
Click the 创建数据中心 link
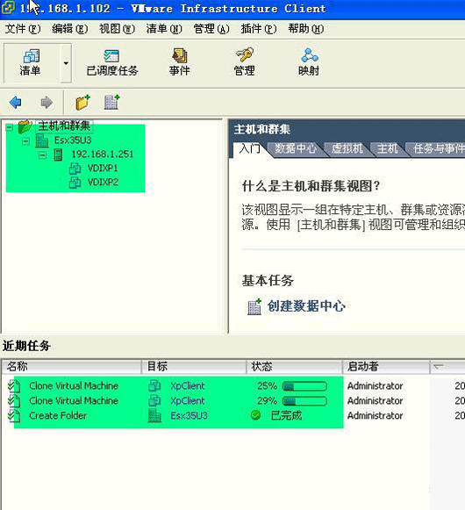click(x=306, y=306)
